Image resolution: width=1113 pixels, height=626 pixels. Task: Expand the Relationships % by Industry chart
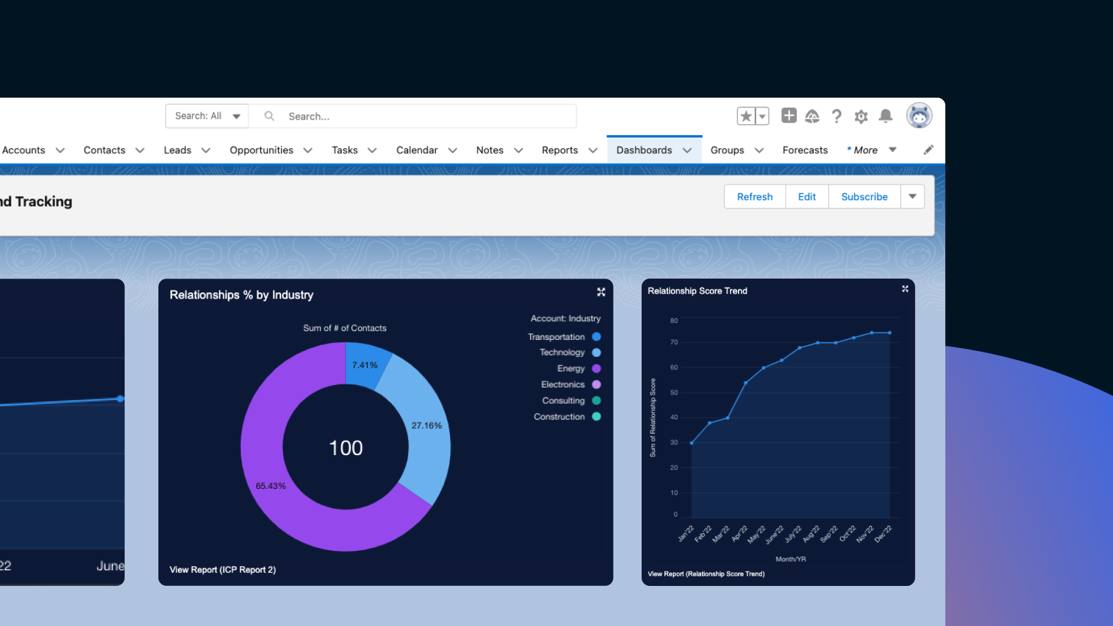[601, 292]
